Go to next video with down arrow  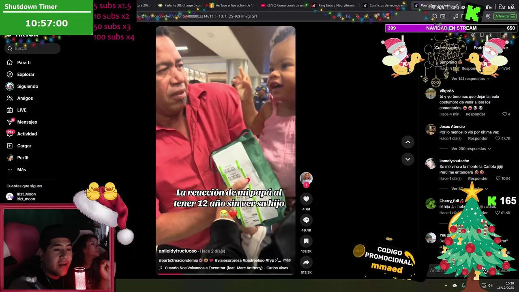tap(407, 159)
